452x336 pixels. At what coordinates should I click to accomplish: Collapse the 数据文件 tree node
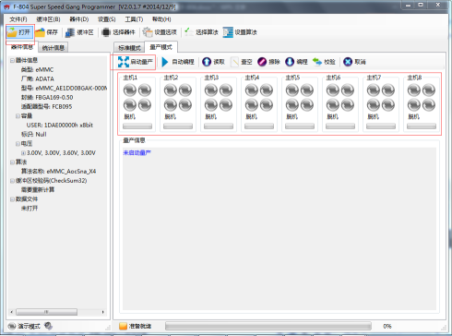[x=12, y=199]
